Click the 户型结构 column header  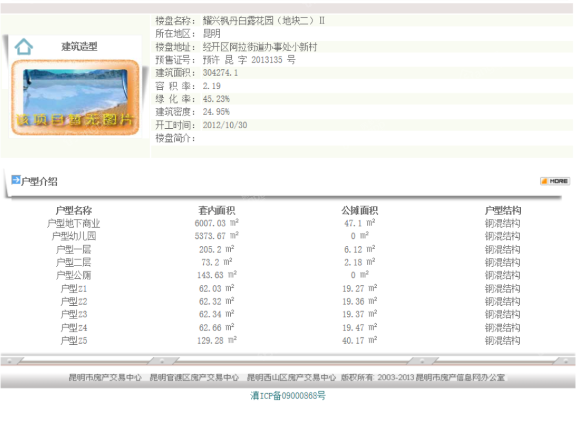503,211
